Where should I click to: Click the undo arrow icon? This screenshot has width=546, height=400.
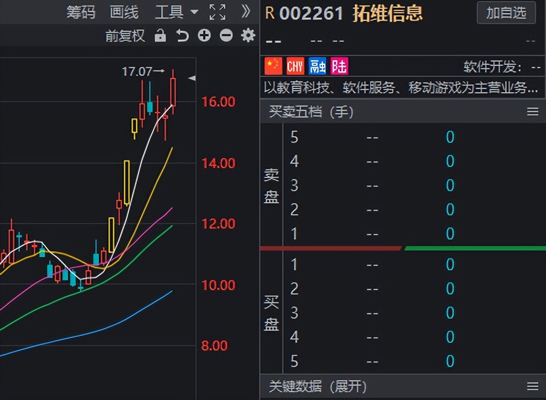pos(182,36)
